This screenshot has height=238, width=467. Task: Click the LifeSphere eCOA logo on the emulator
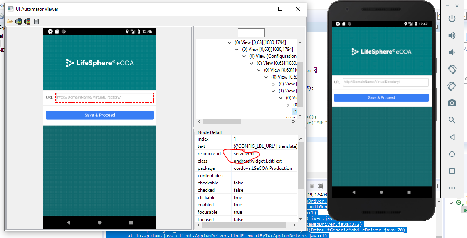pos(381,52)
